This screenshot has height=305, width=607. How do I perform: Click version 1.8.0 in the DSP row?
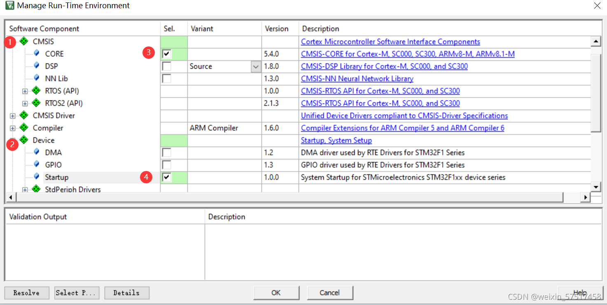click(x=271, y=66)
